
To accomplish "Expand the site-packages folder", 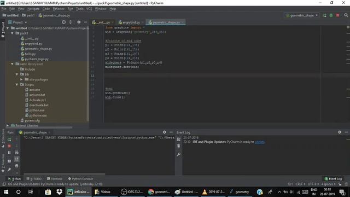I will (x=21, y=79).
